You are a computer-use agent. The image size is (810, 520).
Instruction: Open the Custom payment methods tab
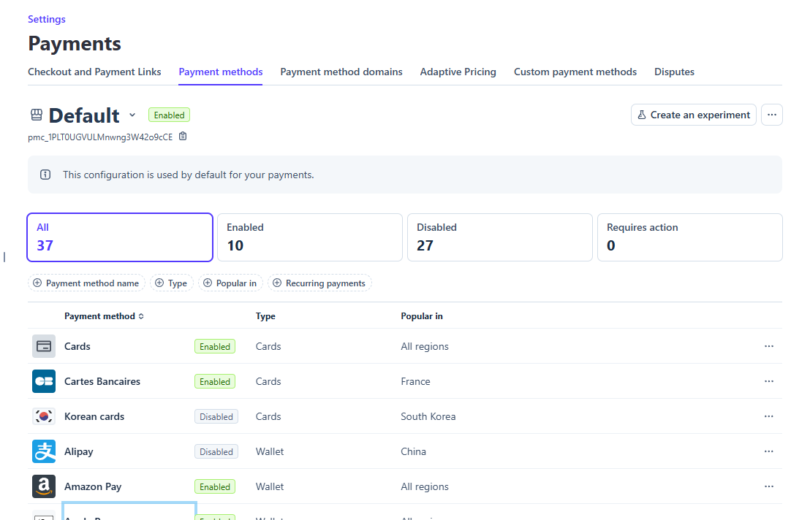[575, 72]
